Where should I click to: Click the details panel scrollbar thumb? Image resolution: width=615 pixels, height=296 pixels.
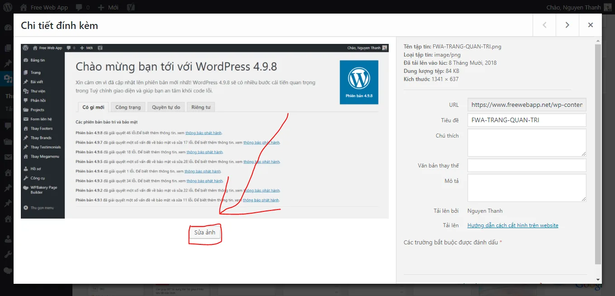pyautogui.click(x=598, y=154)
